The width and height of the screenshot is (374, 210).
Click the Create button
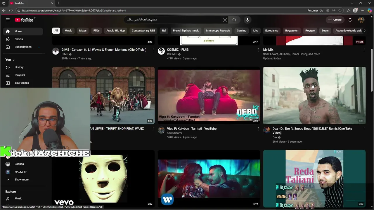(335, 20)
